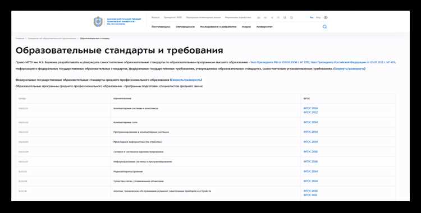Screen dimensions: 421x213
Task: Open the ФГОС link for Прикладная информатика
Action: click(310, 142)
